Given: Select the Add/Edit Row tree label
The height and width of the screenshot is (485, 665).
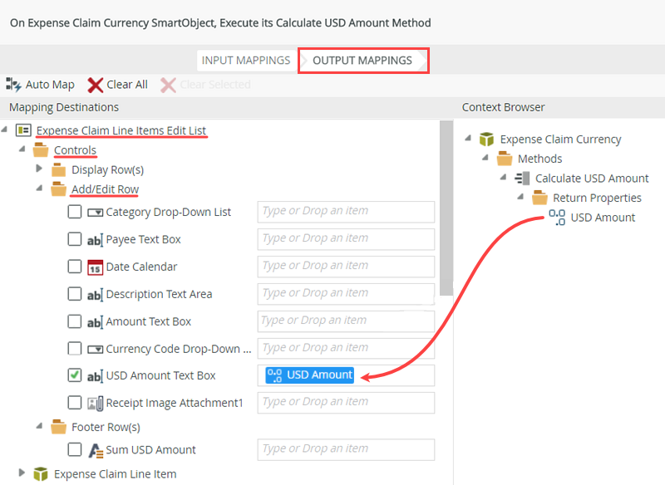Looking at the screenshot, I should (x=106, y=189).
